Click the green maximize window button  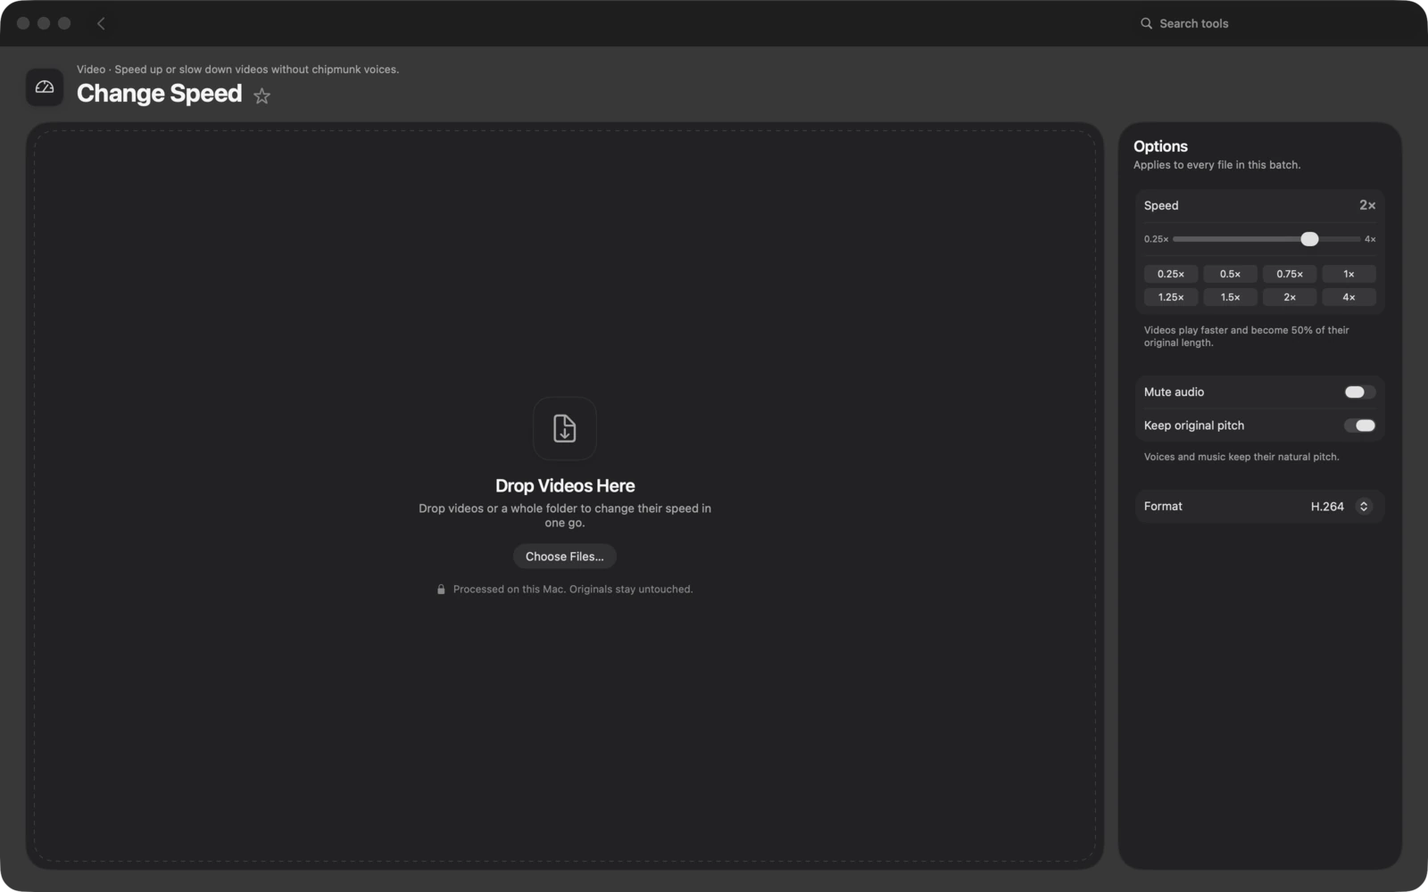pyautogui.click(x=64, y=23)
